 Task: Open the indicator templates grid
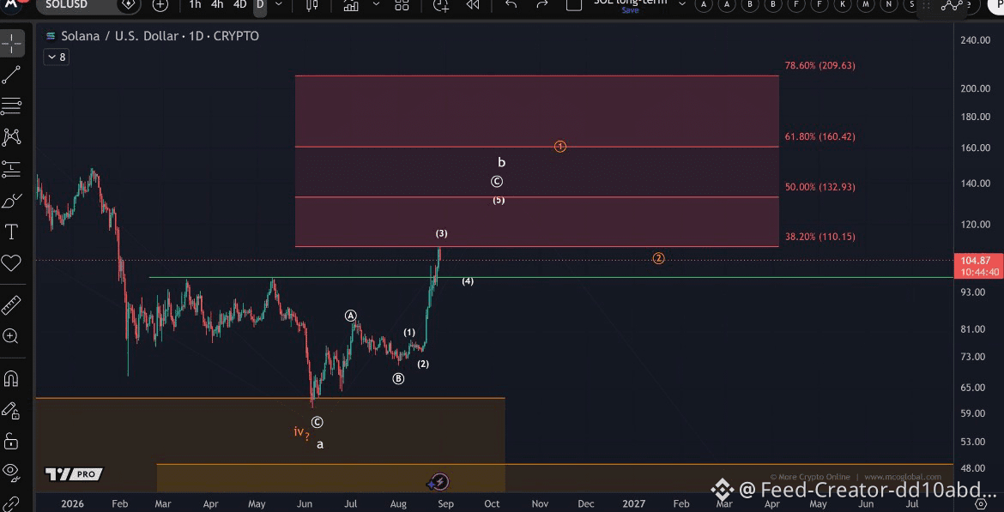[x=402, y=5]
